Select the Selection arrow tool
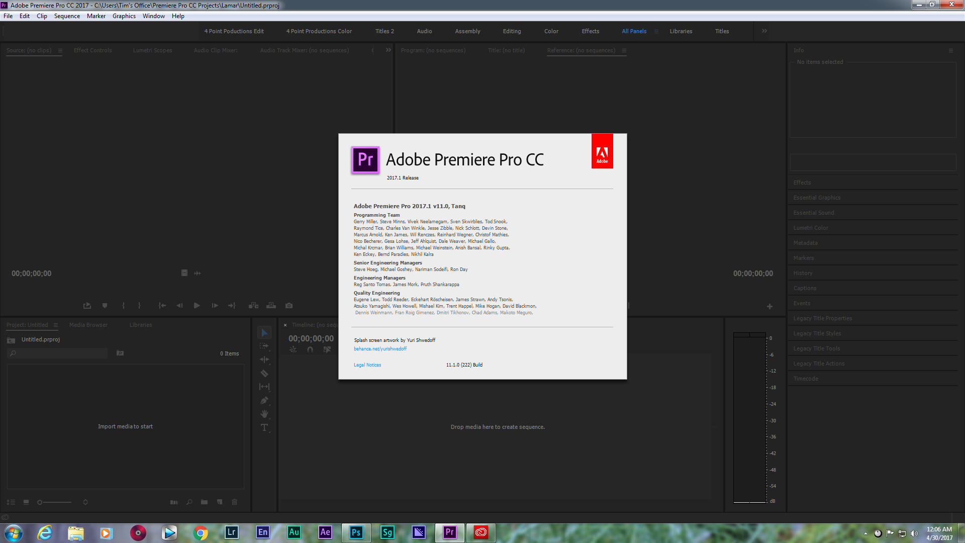The width and height of the screenshot is (965, 543). [x=264, y=333]
